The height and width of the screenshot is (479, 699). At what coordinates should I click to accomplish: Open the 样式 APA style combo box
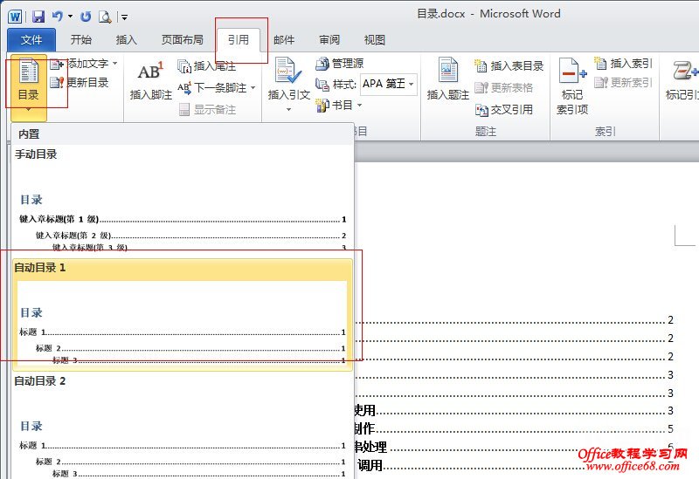388,84
